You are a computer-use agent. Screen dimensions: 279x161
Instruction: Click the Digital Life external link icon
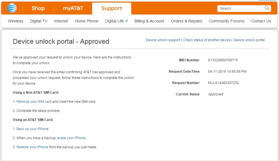click(x=126, y=21)
